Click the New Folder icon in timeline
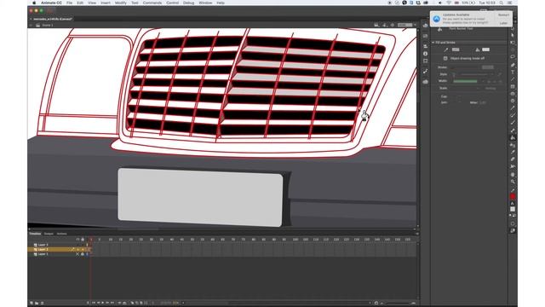545x307 pixels. pyautogui.click(x=37, y=303)
